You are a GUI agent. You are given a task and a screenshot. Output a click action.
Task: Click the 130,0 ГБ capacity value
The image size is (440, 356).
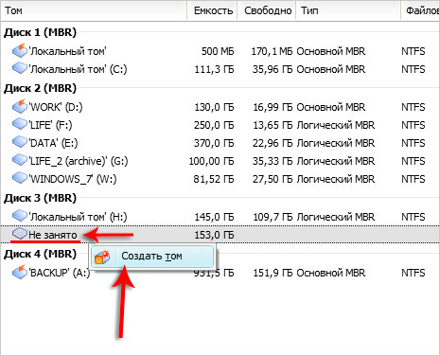[x=214, y=107]
